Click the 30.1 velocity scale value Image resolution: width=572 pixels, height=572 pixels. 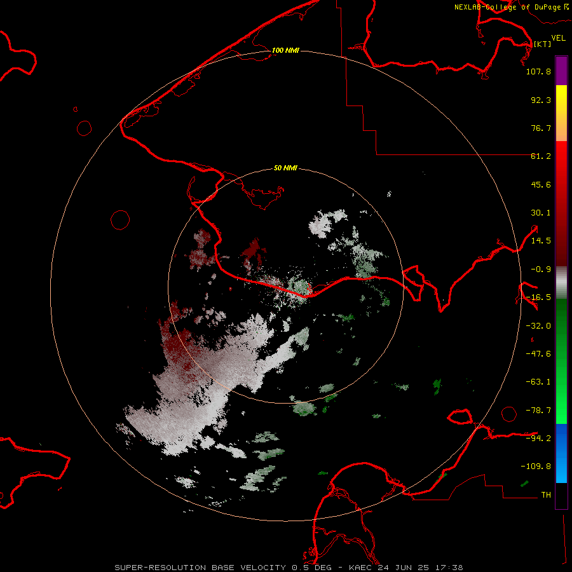point(541,213)
